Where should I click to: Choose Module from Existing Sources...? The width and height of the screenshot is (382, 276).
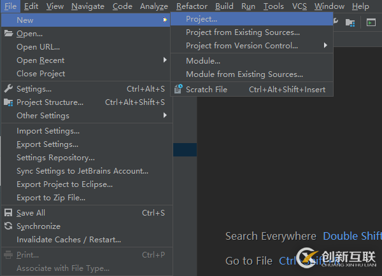244,74
